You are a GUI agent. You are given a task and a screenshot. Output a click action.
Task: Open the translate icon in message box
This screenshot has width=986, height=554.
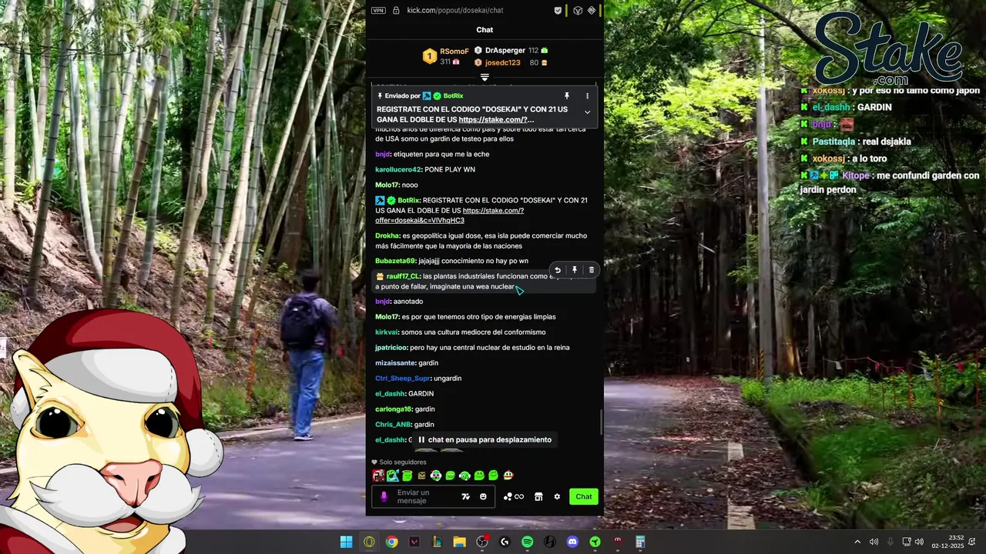click(x=465, y=497)
